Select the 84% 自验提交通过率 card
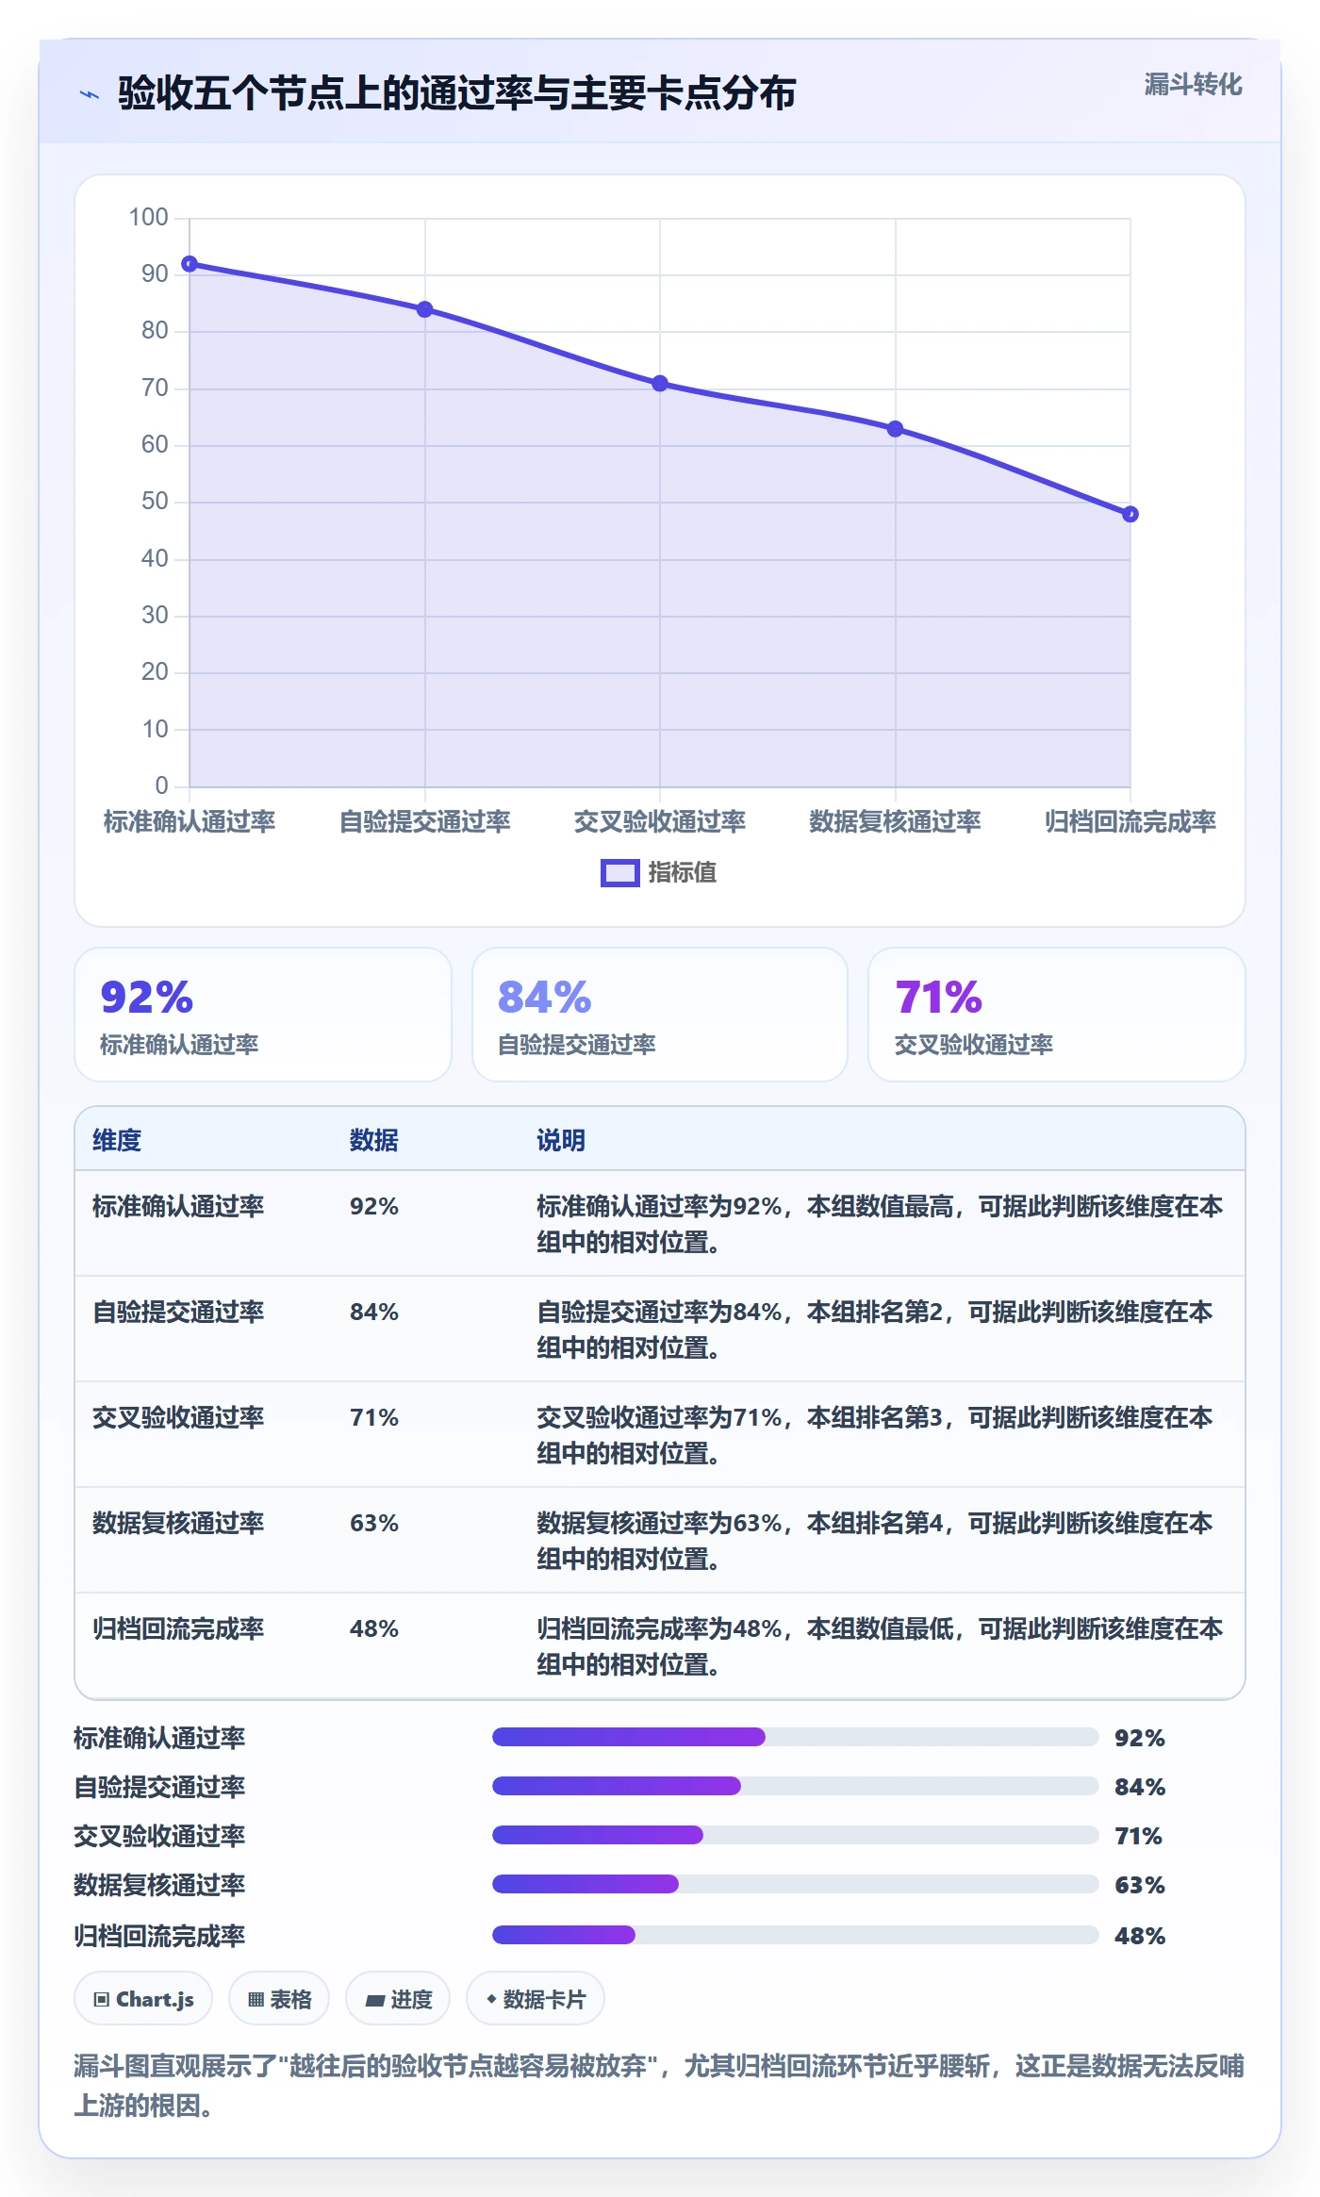Viewport: 1320px width, 2197px height. [660, 1015]
